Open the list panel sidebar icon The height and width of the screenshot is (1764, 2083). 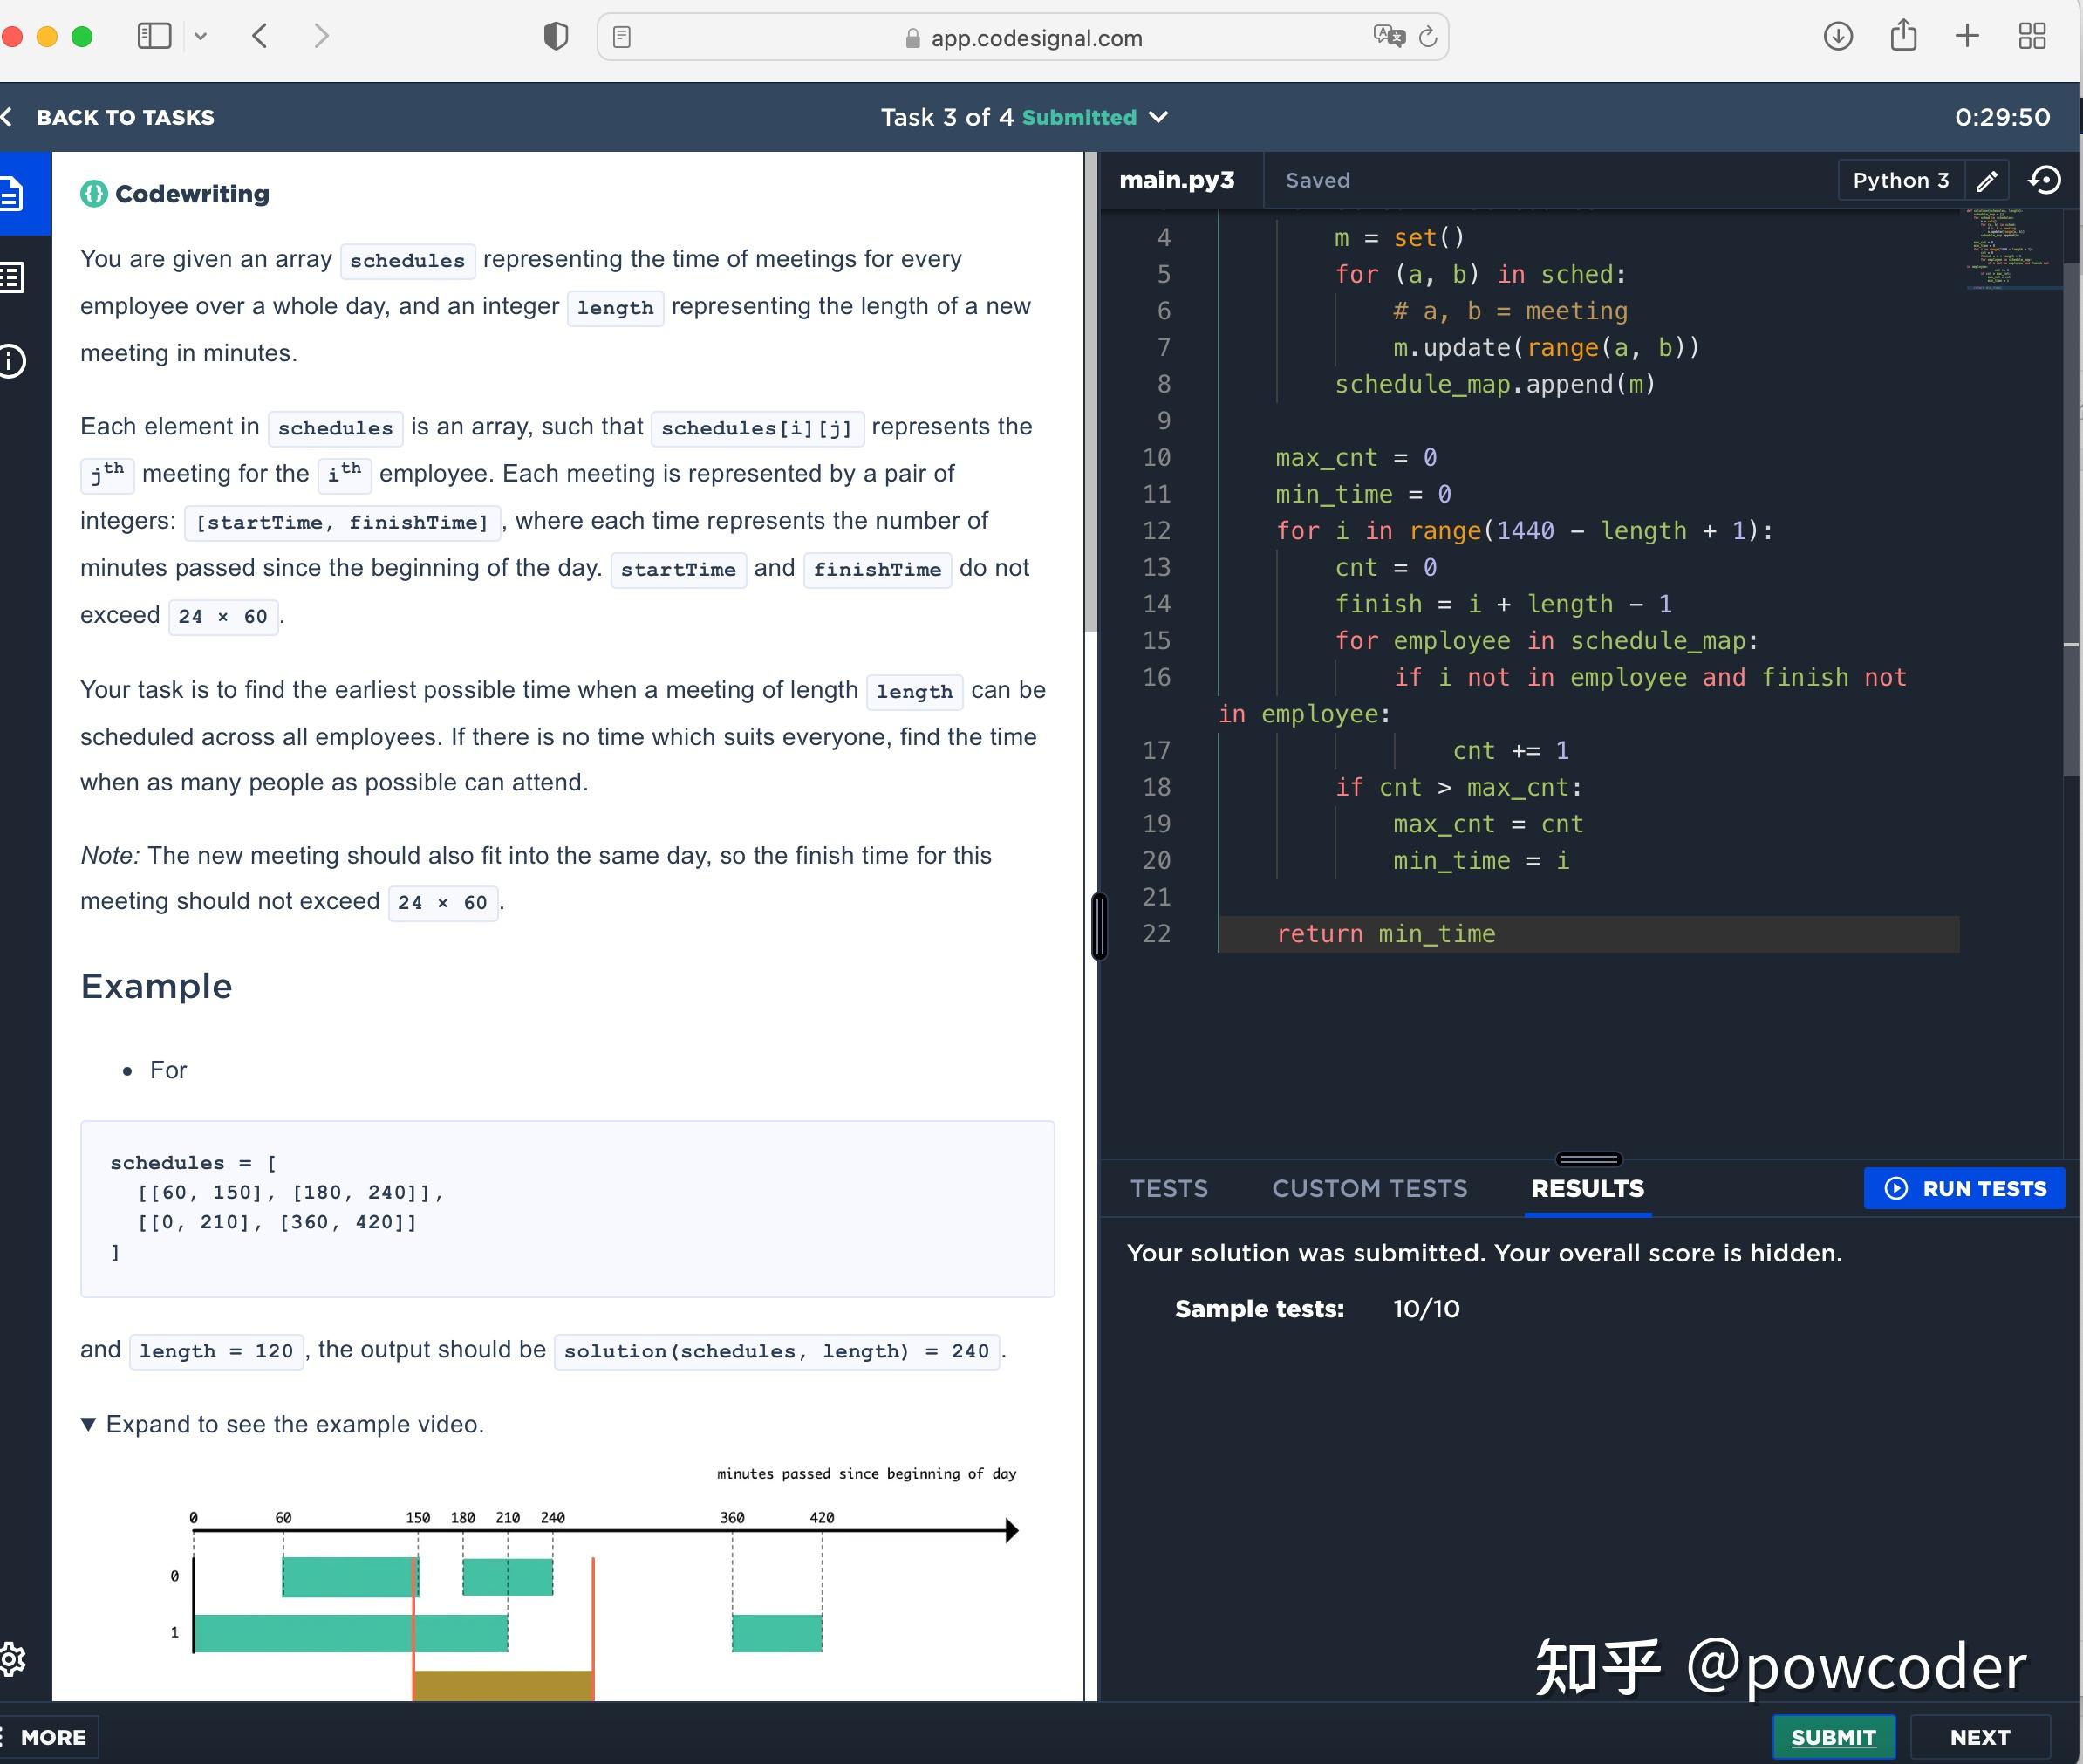(x=14, y=278)
